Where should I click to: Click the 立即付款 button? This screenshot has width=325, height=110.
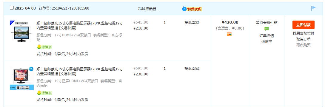[x=304, y=25]
